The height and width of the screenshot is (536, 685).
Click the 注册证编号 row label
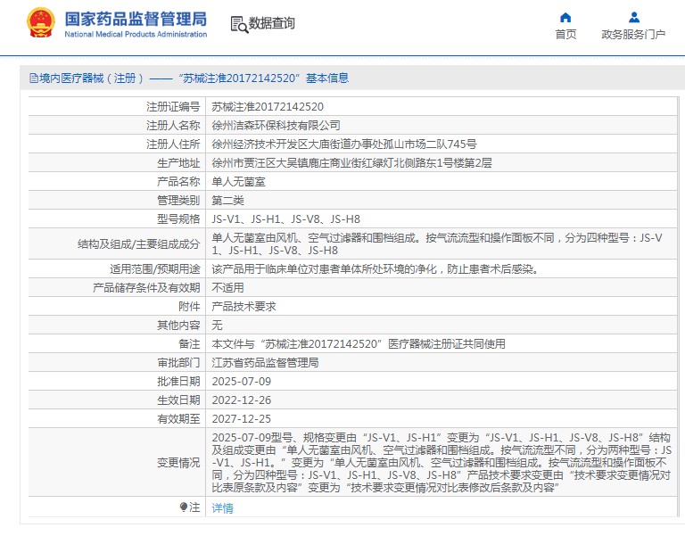pyautogui.click(x=173, y=107)
